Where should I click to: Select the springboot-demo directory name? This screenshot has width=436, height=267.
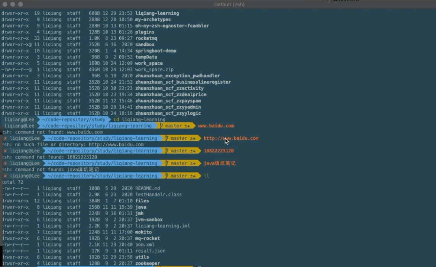coord(156,51)
